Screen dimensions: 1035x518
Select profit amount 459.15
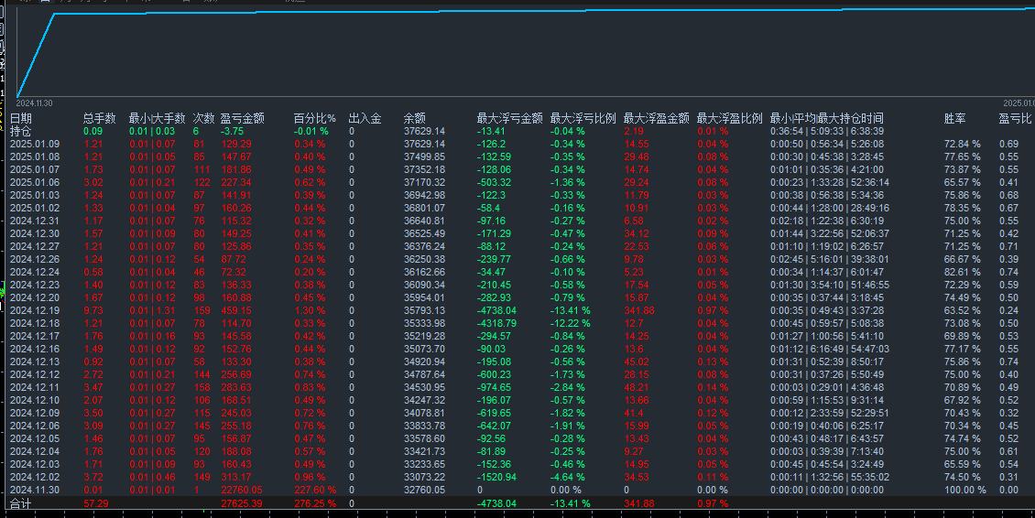click(236, 311)
